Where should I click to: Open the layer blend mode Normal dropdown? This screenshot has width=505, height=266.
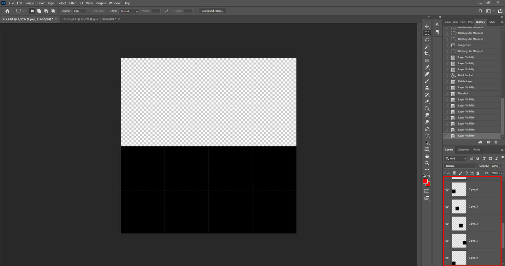[x=461, y=166]
